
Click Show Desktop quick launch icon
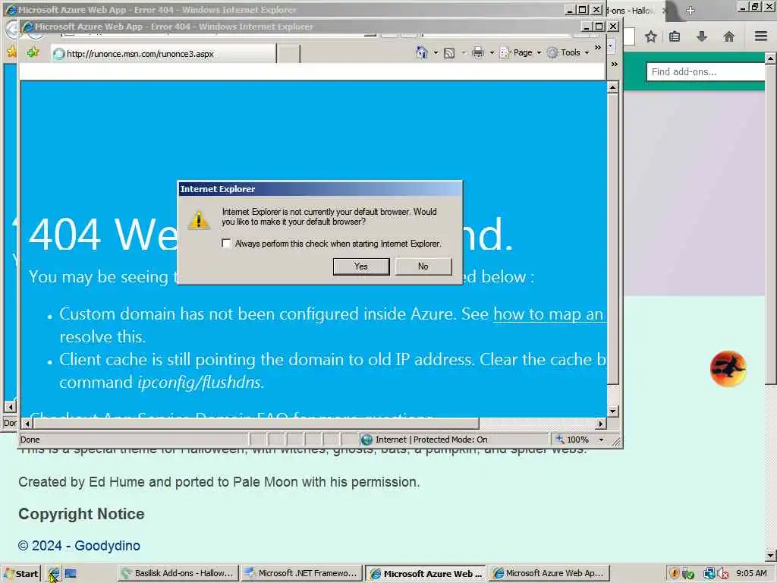(x=71, y=574)
